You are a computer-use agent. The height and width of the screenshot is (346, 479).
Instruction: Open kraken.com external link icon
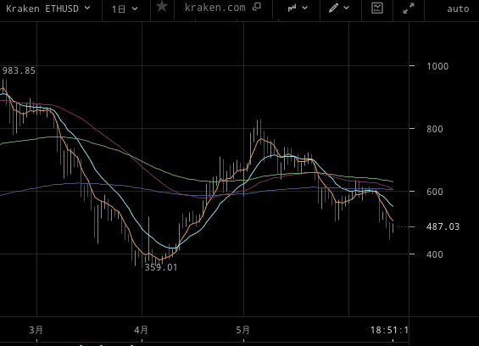click(257, 7)
